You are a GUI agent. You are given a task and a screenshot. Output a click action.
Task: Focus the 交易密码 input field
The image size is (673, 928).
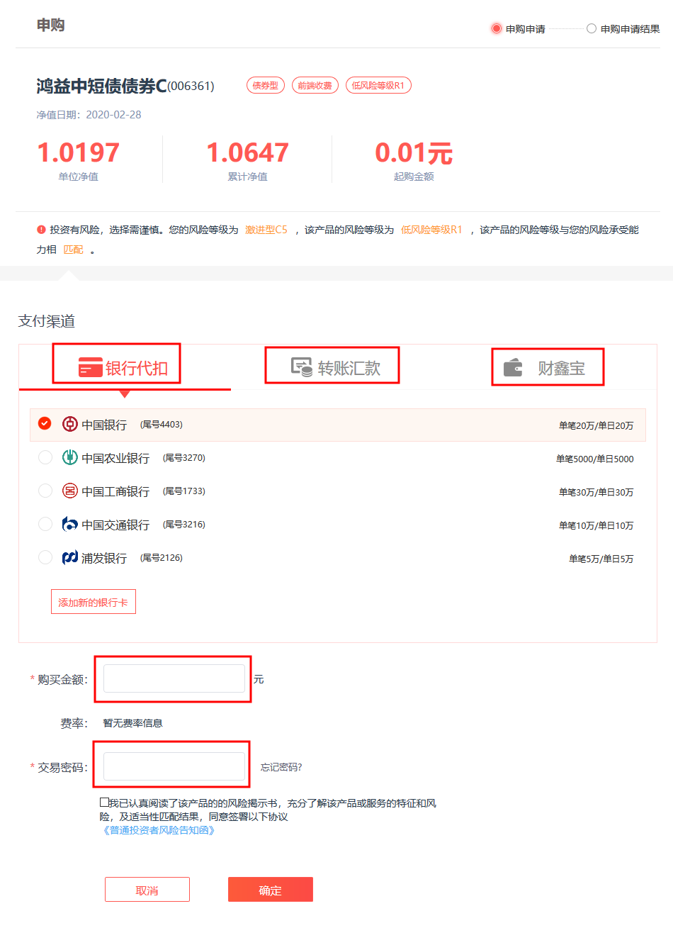(x=174, y=766)
